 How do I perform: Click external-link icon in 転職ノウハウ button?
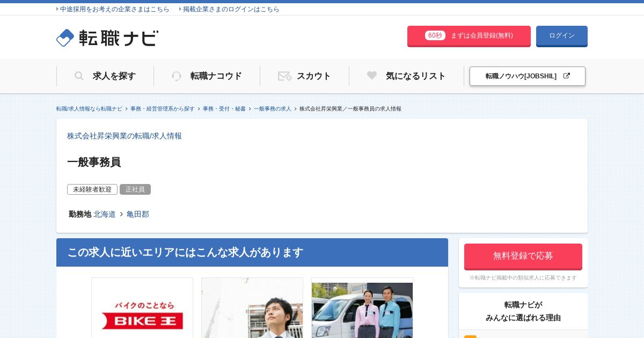coord(566,76)
